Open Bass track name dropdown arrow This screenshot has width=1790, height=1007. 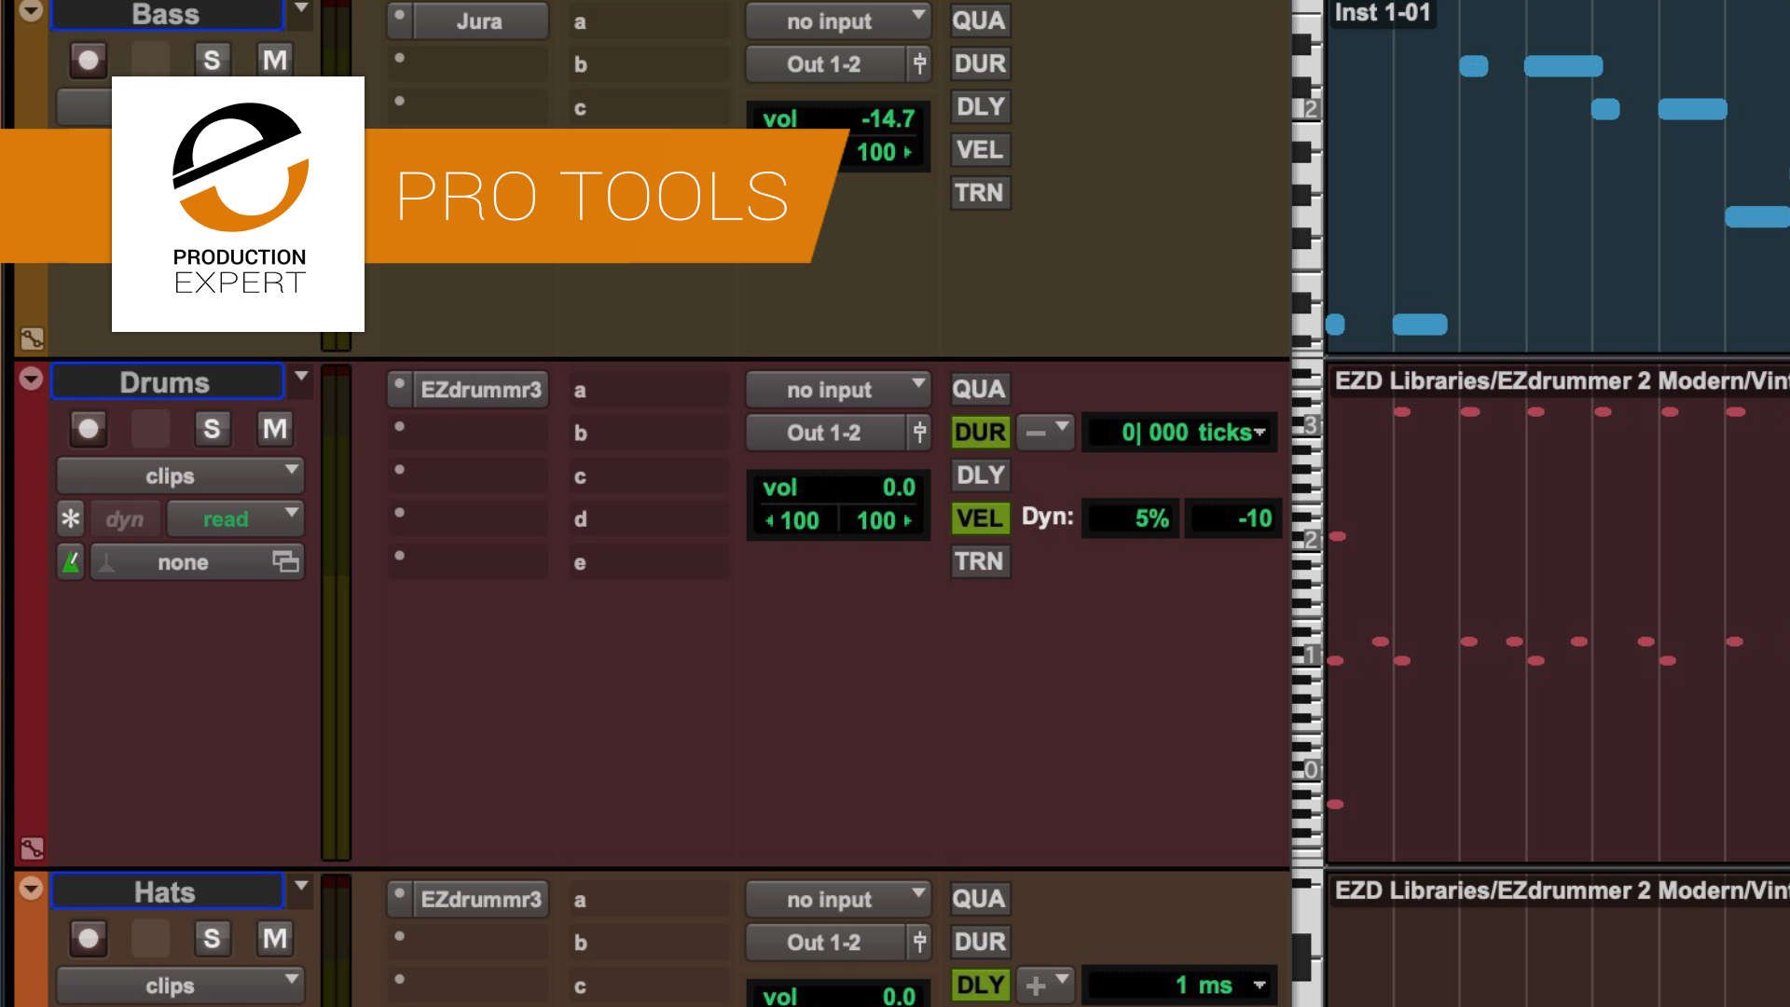pos(301,8)
